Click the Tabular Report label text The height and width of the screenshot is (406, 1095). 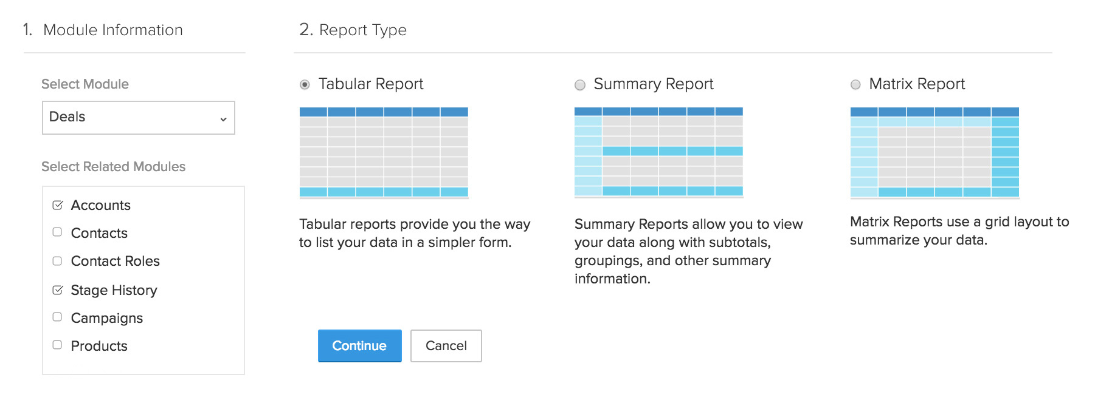tap(371, 84)
